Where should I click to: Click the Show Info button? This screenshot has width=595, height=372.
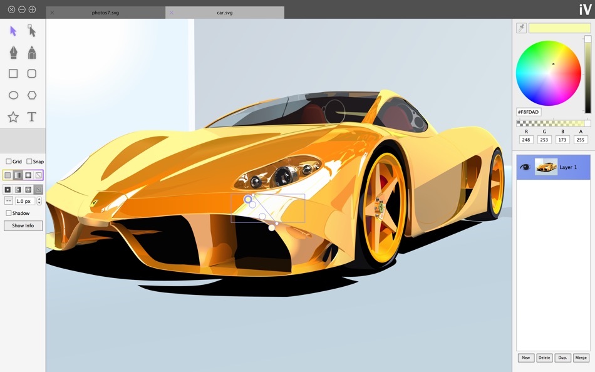tap(23, 225)
